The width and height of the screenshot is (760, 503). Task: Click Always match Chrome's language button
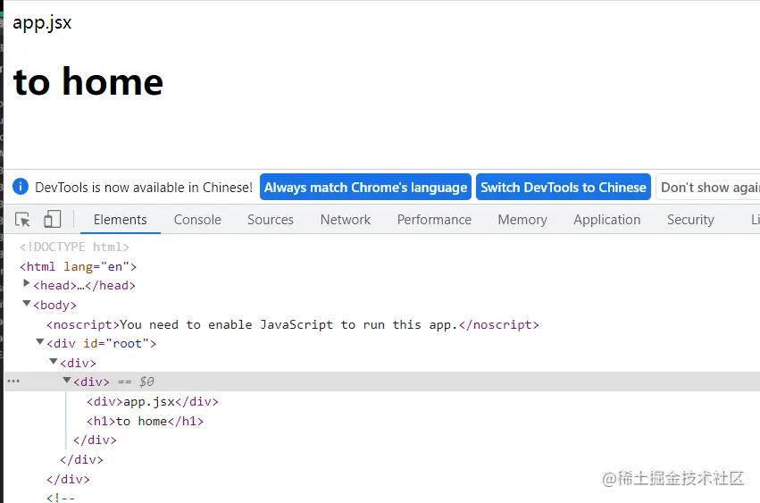tap(365, 188)
